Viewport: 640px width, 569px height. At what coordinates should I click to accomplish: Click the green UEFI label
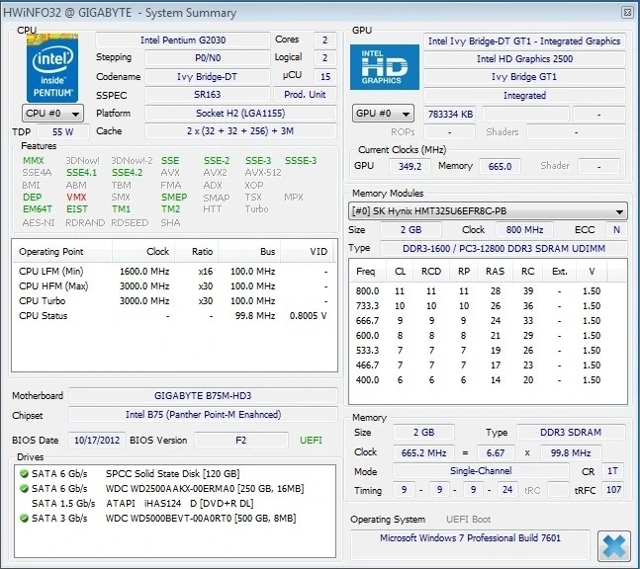[311, 441]
